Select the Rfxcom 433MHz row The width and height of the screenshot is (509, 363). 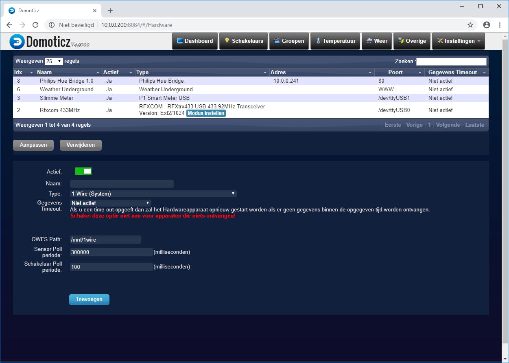point(251,110)
